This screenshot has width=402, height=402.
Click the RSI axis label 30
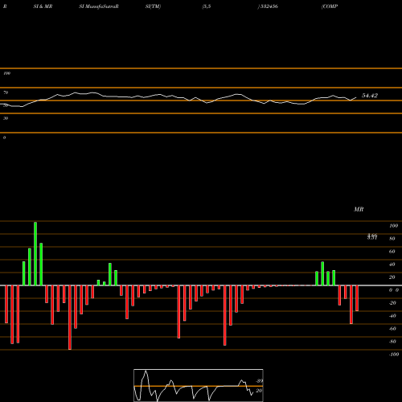(x=6, y=118)
